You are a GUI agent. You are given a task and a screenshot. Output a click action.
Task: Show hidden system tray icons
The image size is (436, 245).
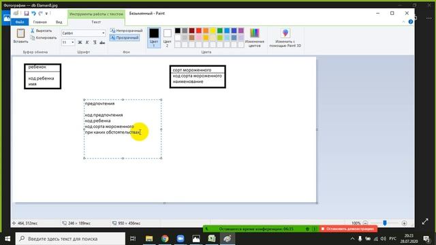tap(352, 239)
